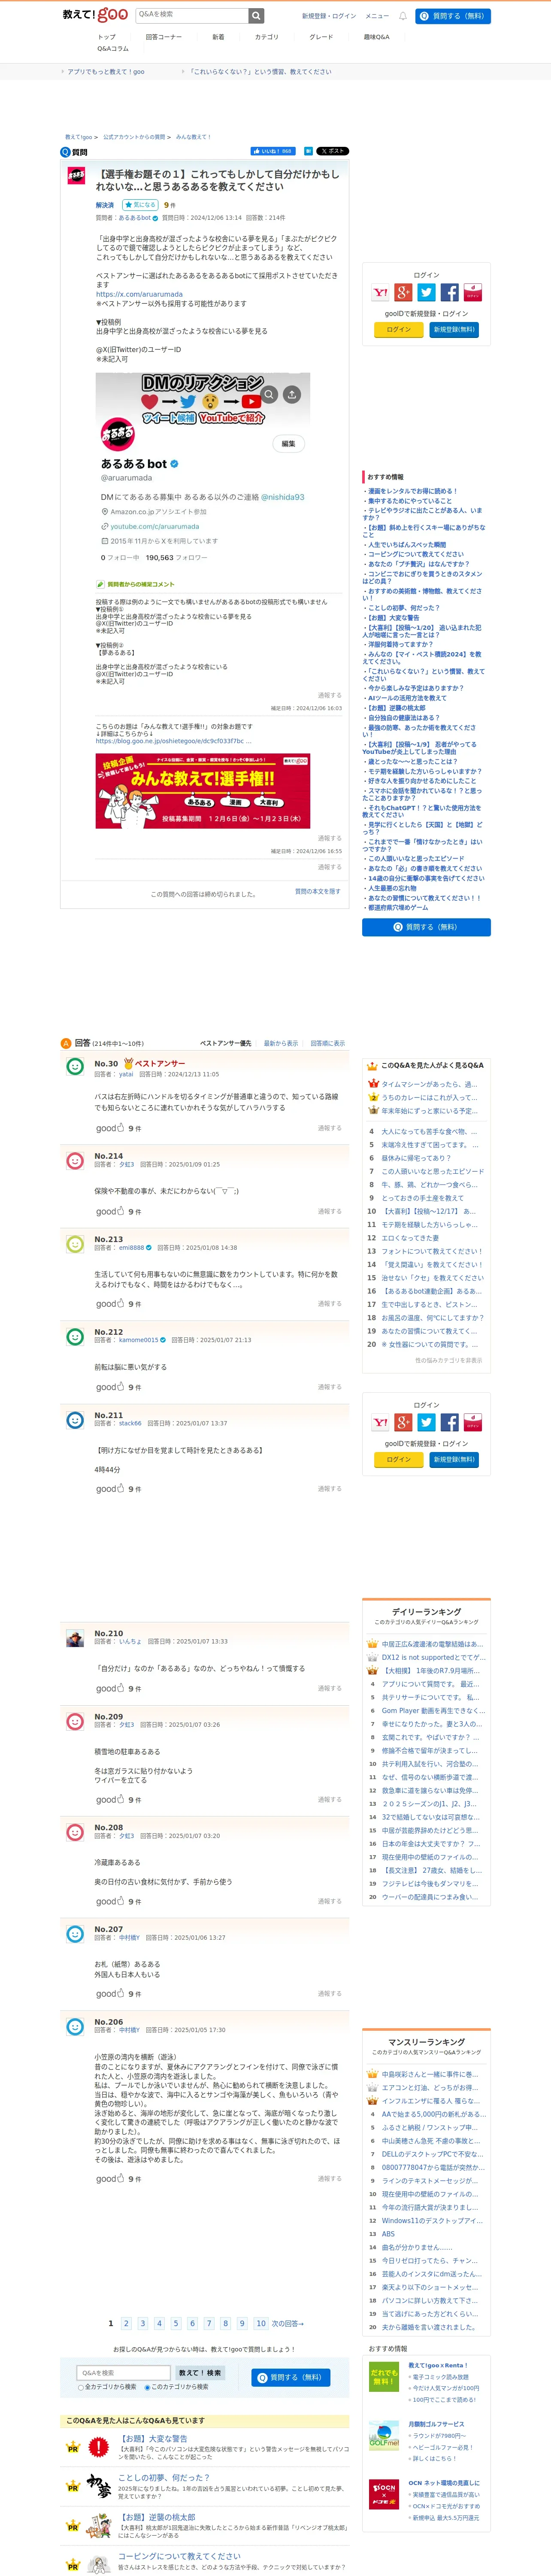
Task: Click 通報する on answer No.214
Action: [330, 1211]
